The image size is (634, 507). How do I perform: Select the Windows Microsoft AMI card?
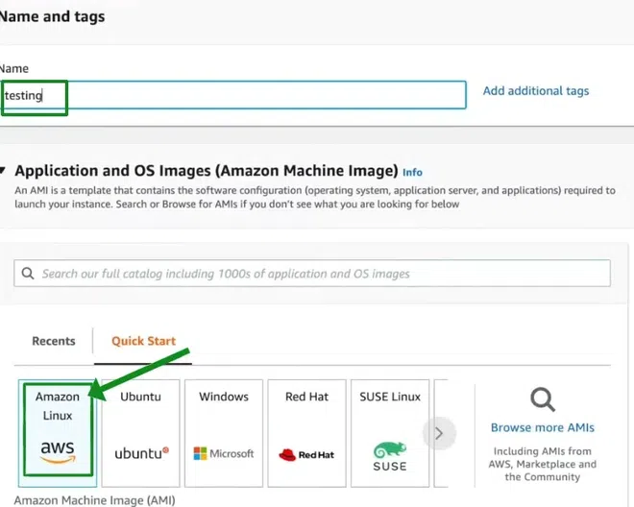coord(224,433)
